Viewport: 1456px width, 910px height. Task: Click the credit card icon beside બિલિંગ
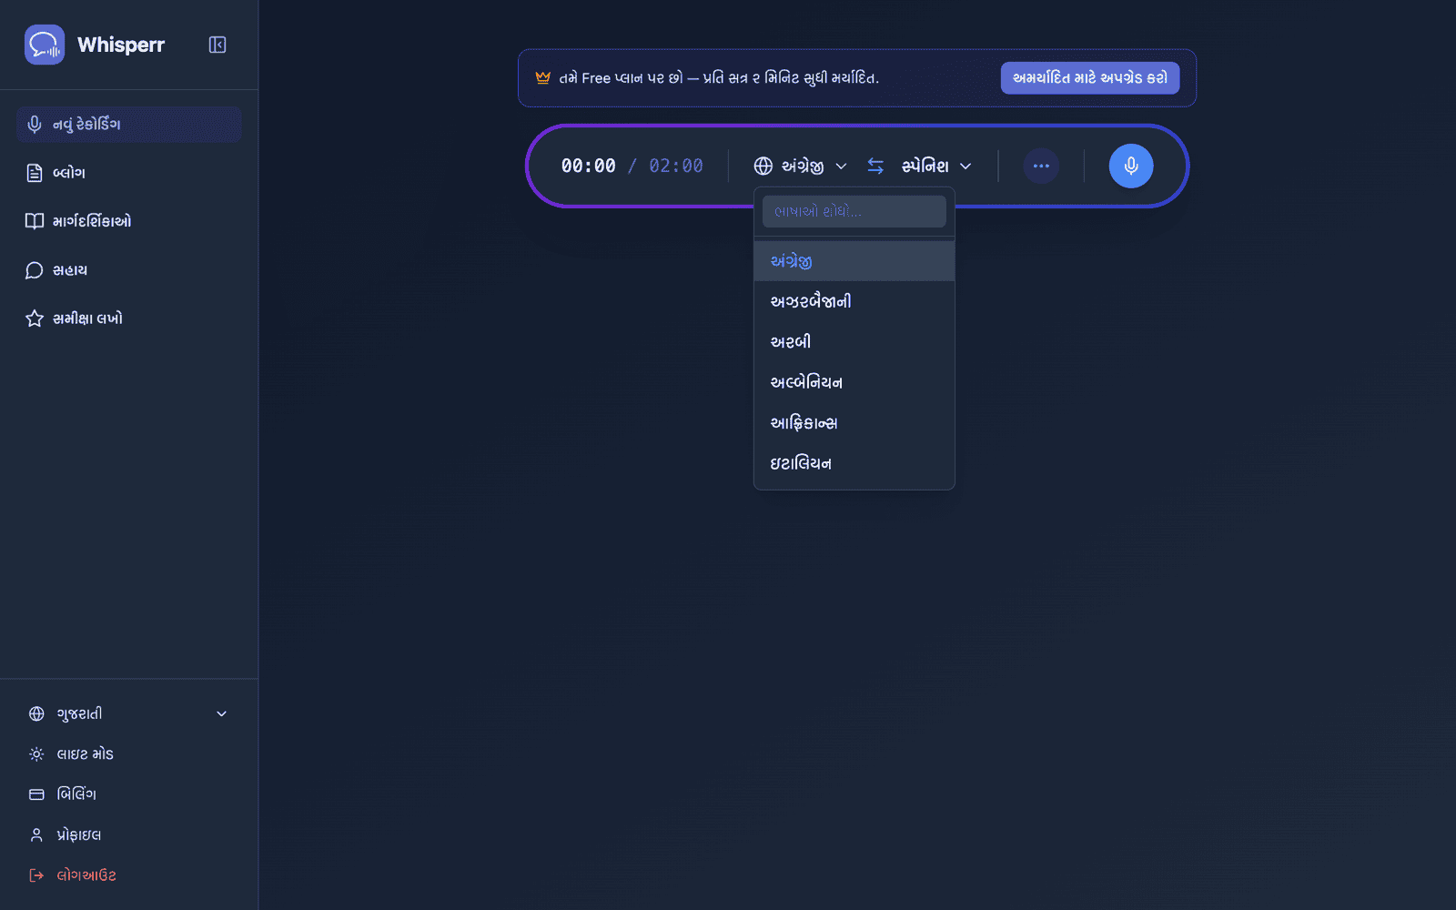pyautogui.click(x=36, y=794)
